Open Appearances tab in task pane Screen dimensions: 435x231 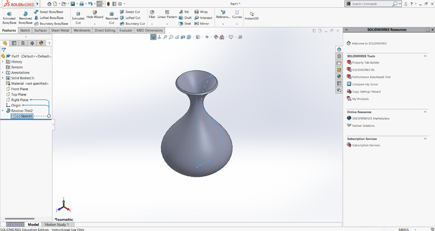[339, 76]
